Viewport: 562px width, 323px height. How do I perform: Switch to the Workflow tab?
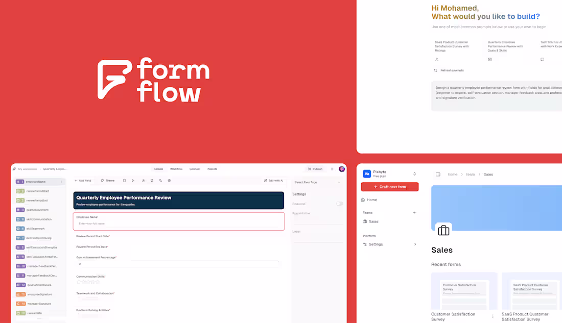pyautogui.click(x=176, y=169)
